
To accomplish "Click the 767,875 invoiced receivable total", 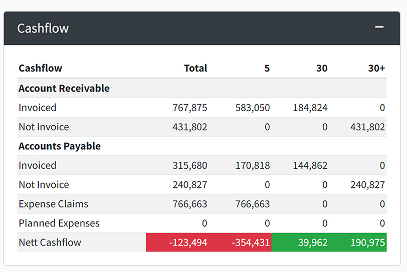I will point(190,108).
